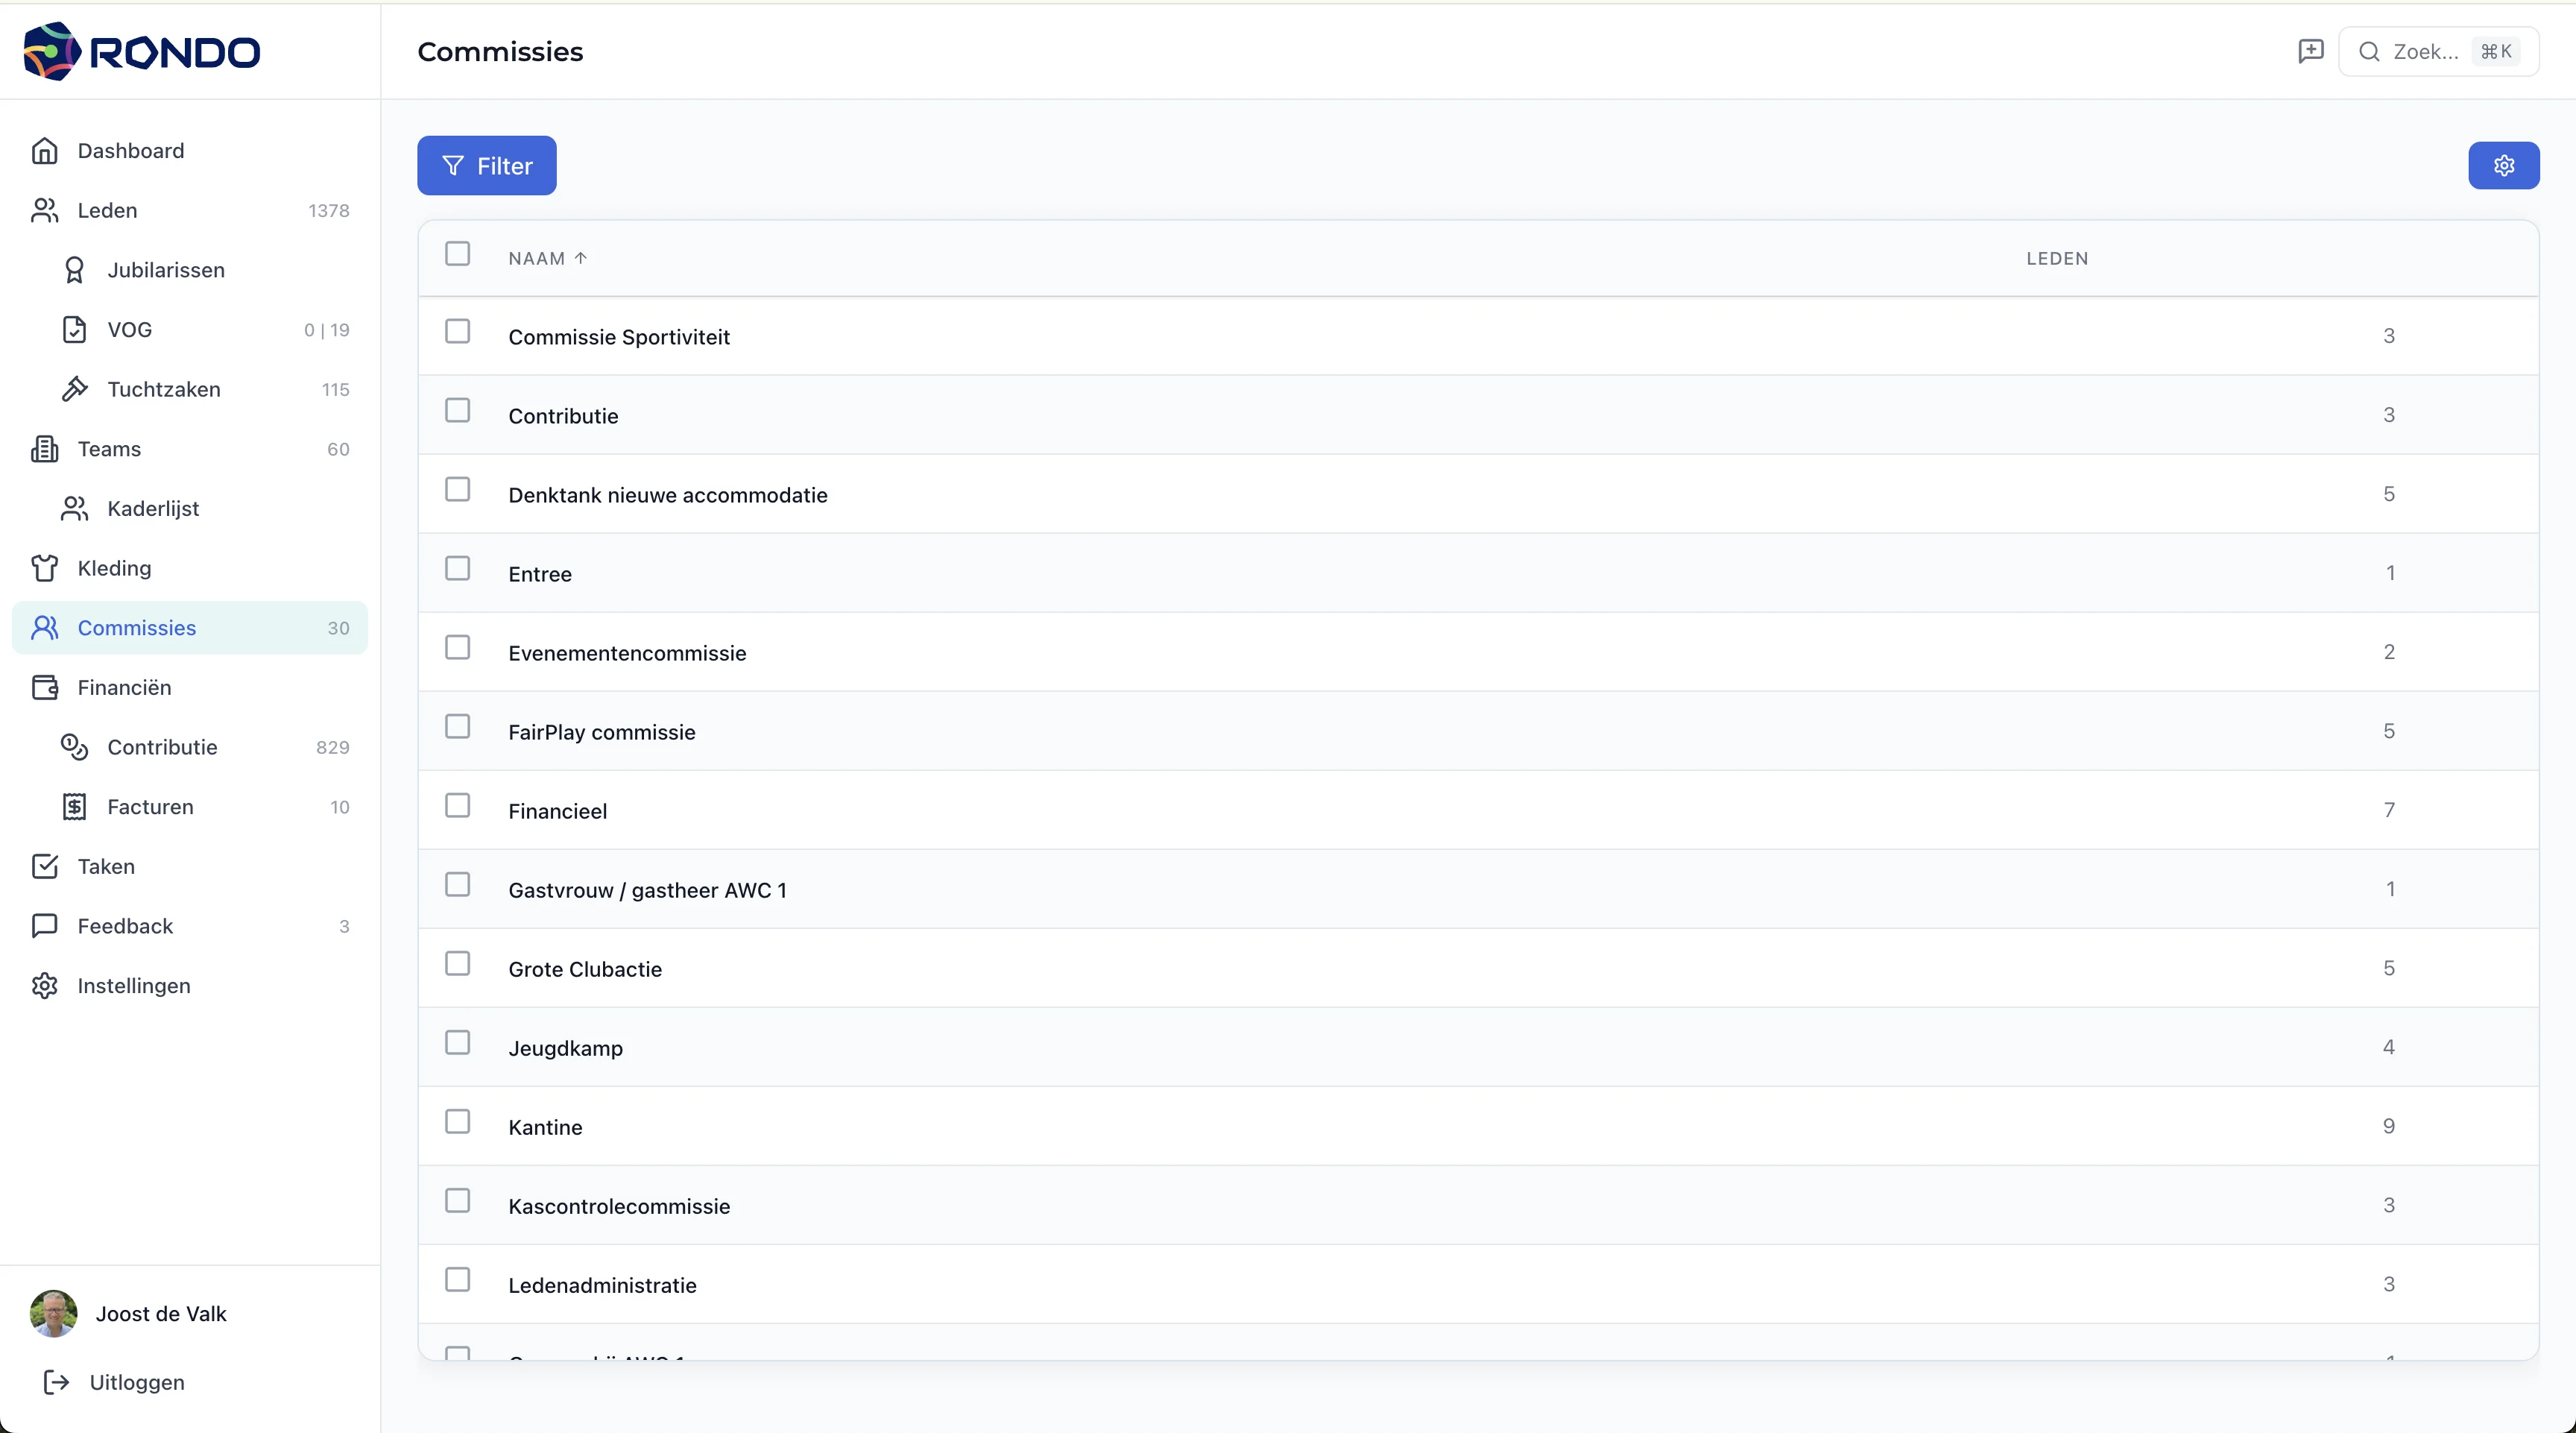Open the Teams sidebar item
2576x1433 pixels.
pos(109,449)
